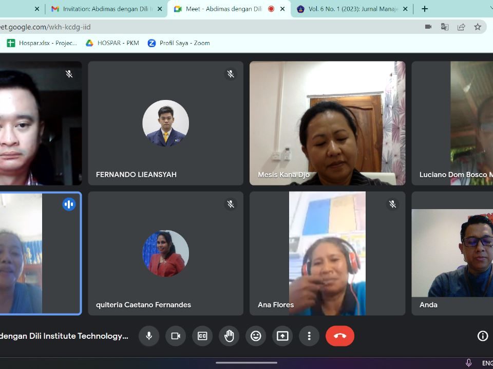The image size is (493, 369).
Task: Click Ana Flores video tile
Action: 327,253
